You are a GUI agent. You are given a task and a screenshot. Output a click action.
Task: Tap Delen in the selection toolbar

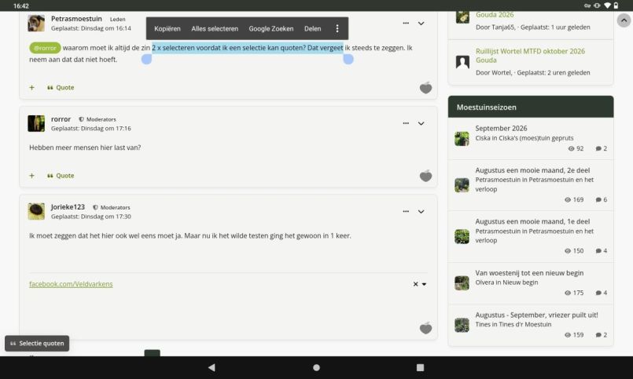[x=312, y=28]
